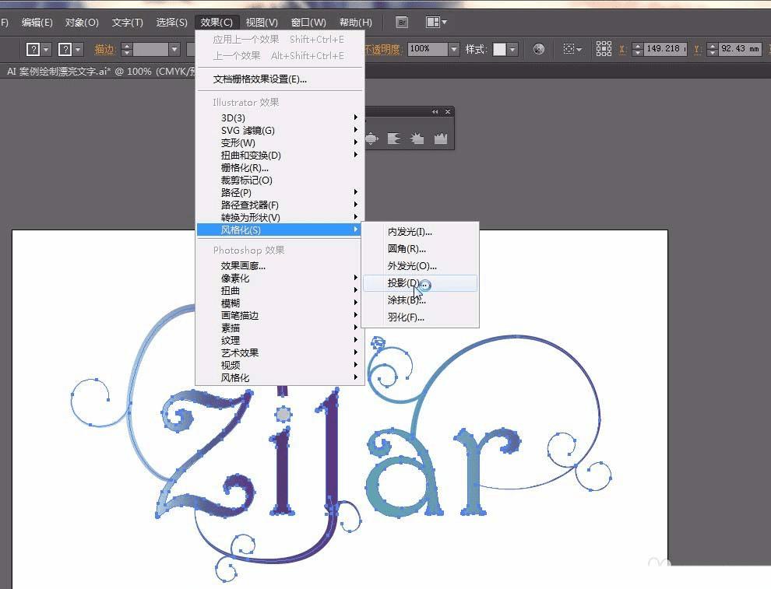The height and width of the screenshot is (589, 771).
Task: Click the fill color swatch box
Action: 33,49
